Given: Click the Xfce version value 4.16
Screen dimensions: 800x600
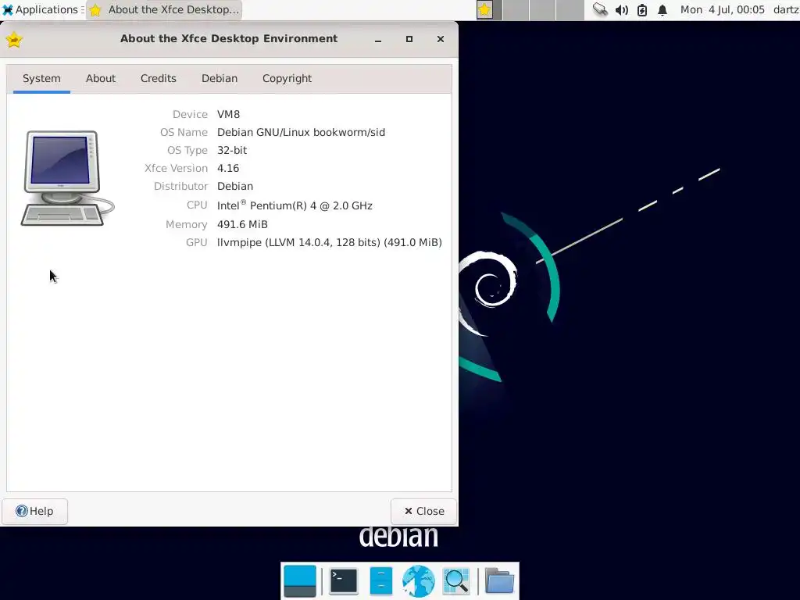Looking at the screenshot, I should coord(227,168).
